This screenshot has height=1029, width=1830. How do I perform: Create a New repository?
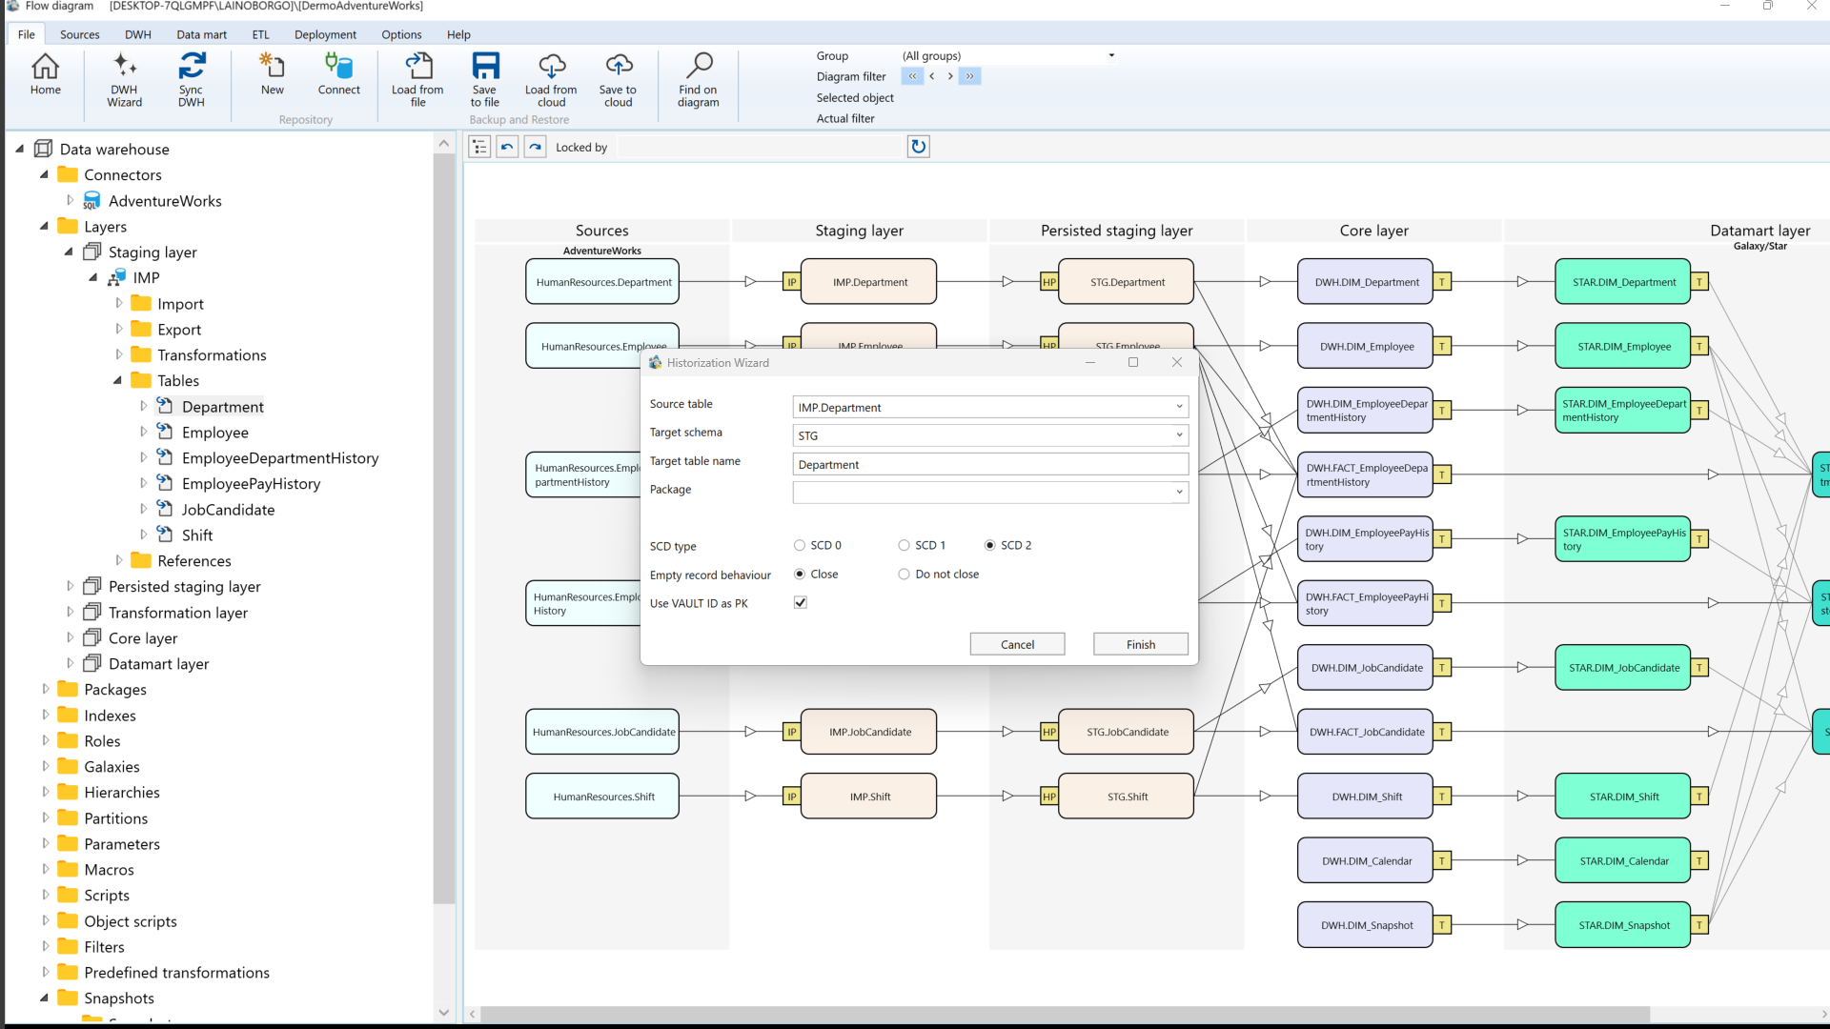pyautogui.click(x=273, y=74)
